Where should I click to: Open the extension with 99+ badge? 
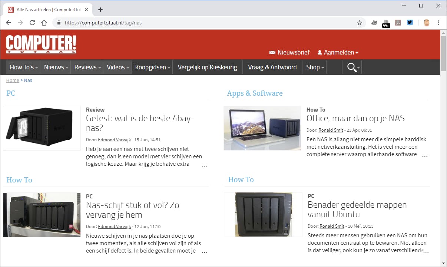tap(386, 23)
